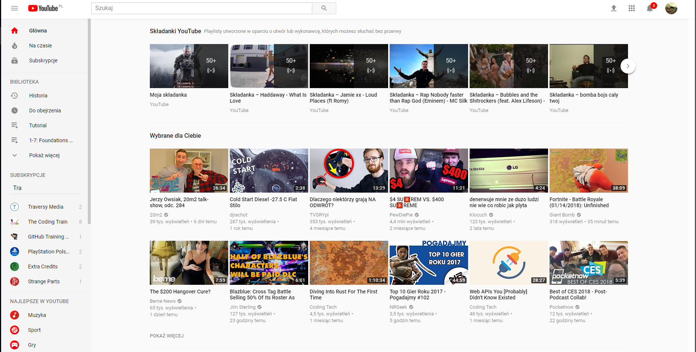
Task: Open Historia clock icon
Action: pyautogui.click(x=15, y=96)
